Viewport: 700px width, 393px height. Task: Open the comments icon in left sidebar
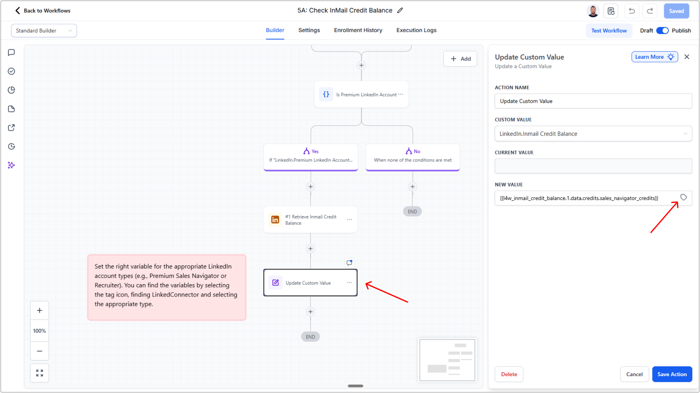(12, 53)
